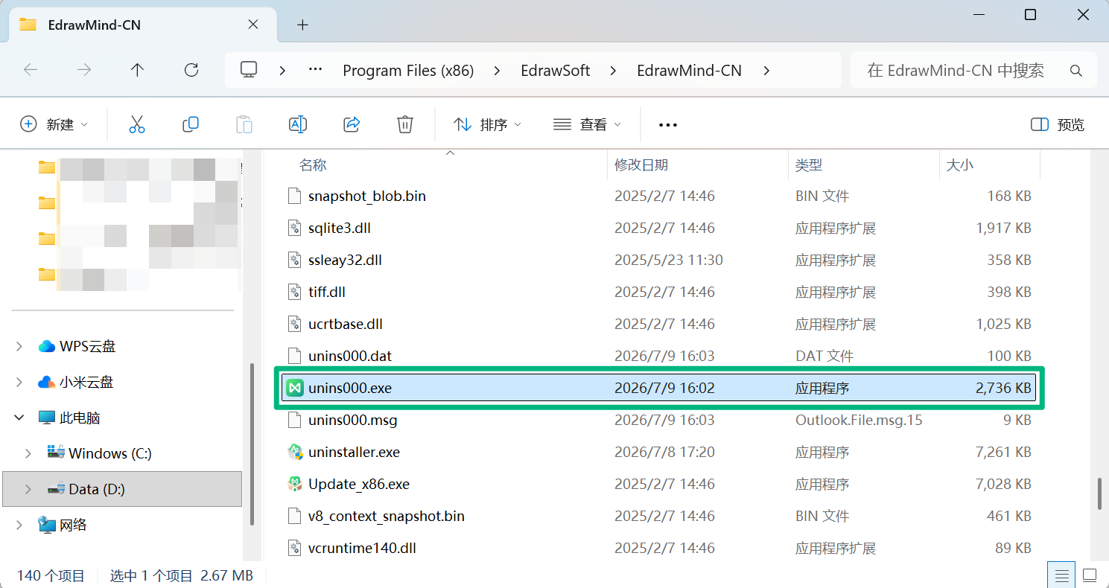Click the file list vertical scrollbar thumb
Viewport: 1109px width, 588px height.
pos(1100,493)
